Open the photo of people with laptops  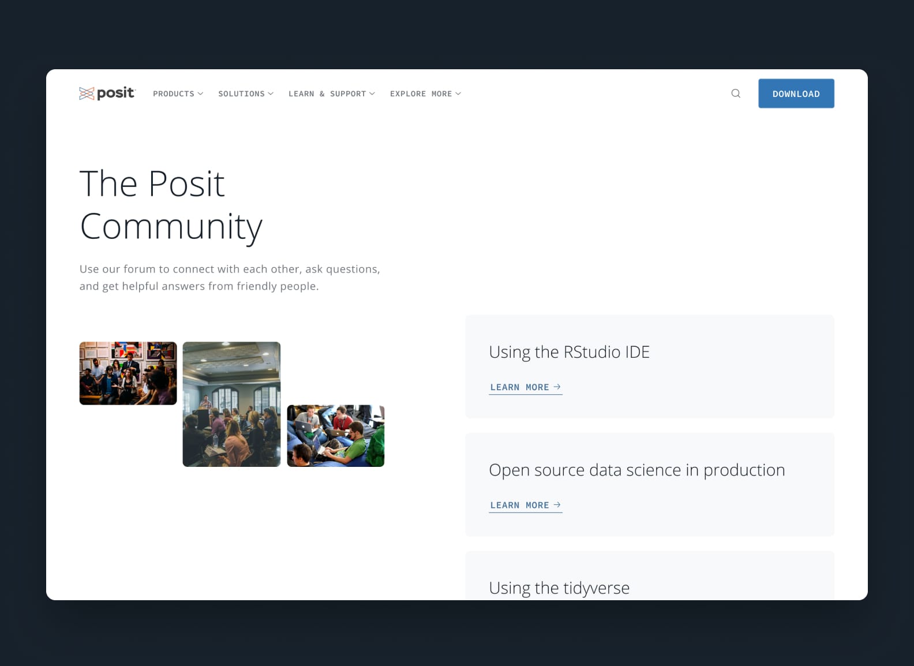tap(336, 436)
